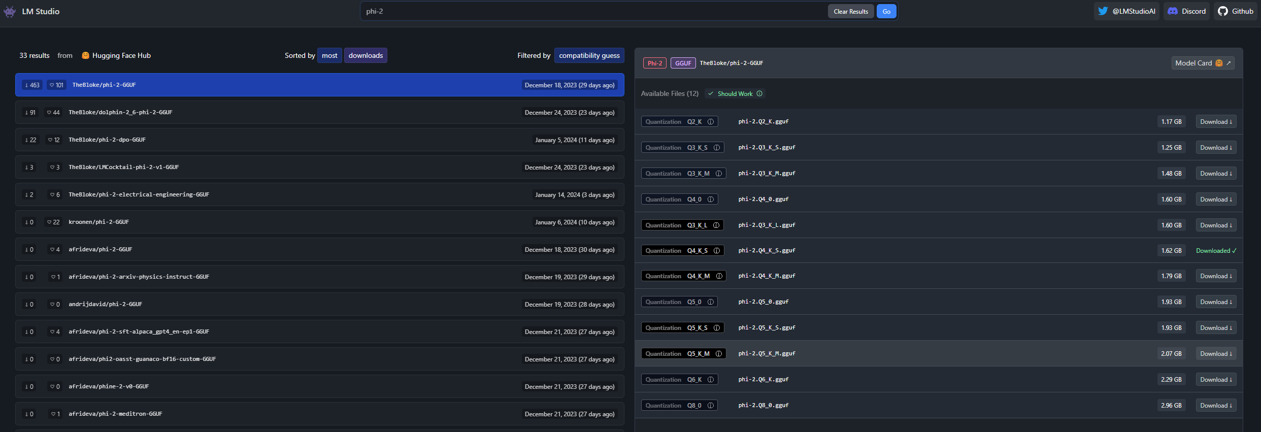The height and width of the screenshot is (432, 1261).
Task: Select TheBloke/LMCocktail-phi-2-v1-GGUF result
Action: pos(319,167)
